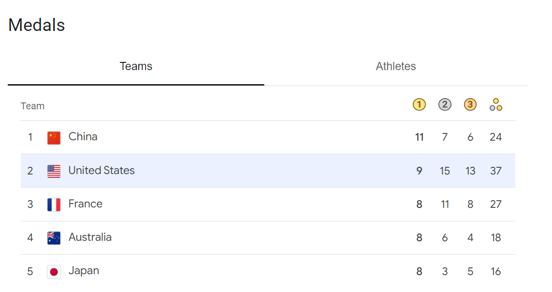Click the total medals column icon
The image size is (552, 292).
click(x=495, y=104)
